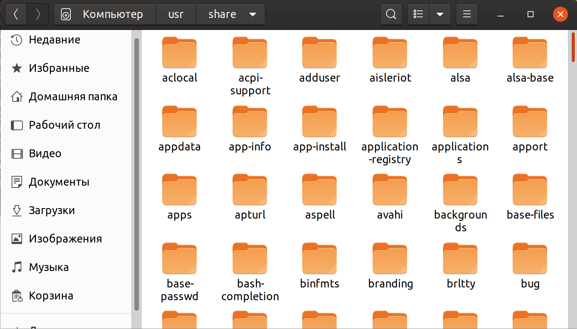
Task: Open Корзина in sidebar
Action: 66,296
